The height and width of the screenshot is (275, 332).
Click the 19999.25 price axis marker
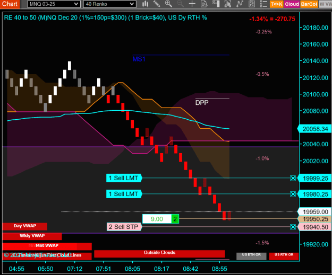(314, 178)
